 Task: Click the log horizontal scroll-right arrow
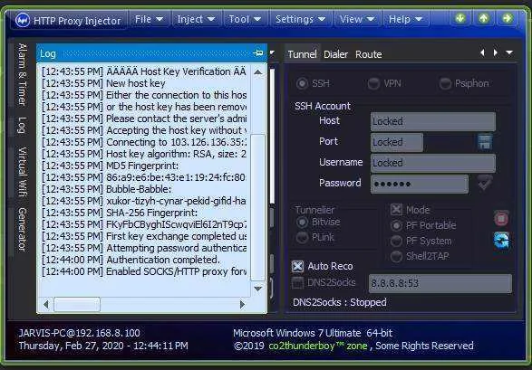(242, 305)
